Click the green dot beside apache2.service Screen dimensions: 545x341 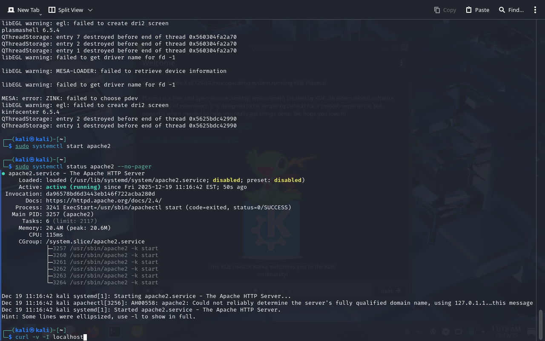(3, 173)
